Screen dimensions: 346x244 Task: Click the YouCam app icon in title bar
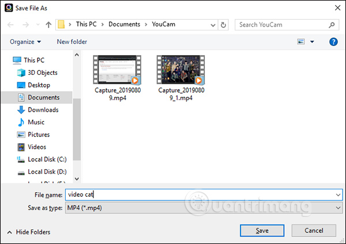(9, 8)
